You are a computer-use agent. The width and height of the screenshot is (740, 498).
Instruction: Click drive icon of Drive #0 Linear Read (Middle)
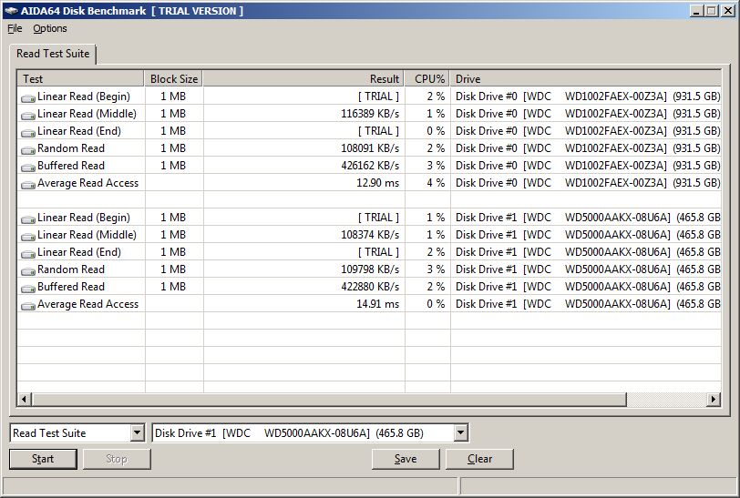[x=28, y=116]
